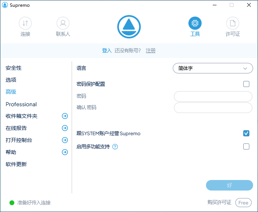The height and width of the screenshot is (212, 258).
Task: Uncheck 跟SYSTEM账户经营Supremo checkbox
Action: point(246,133)
